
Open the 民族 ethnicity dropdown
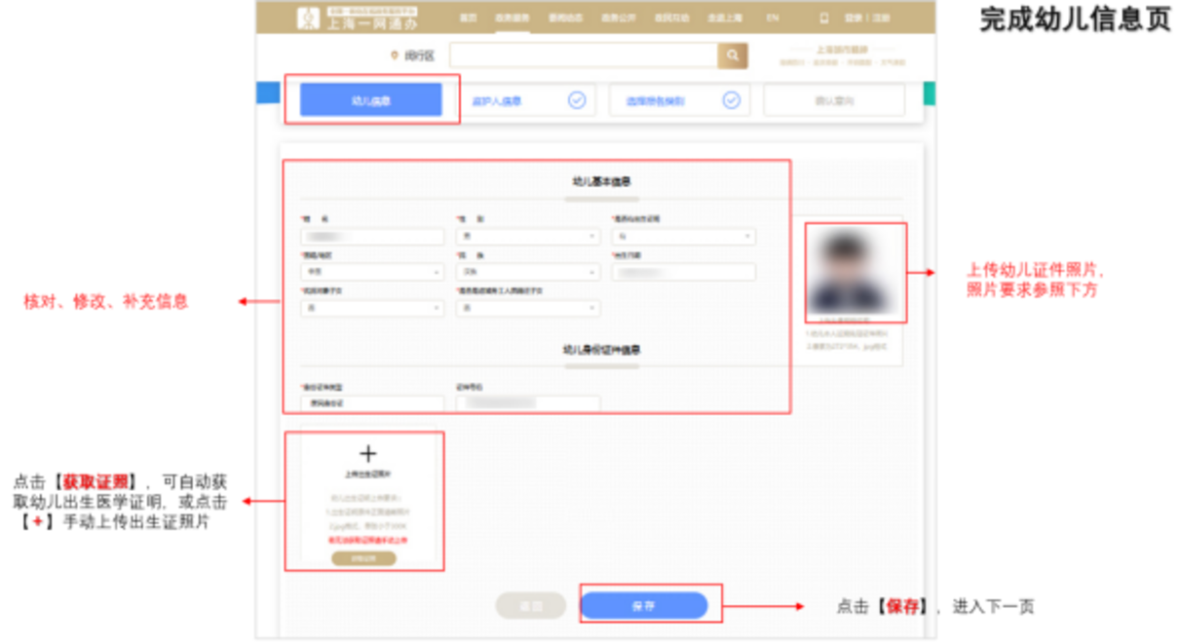coord(527,273)
